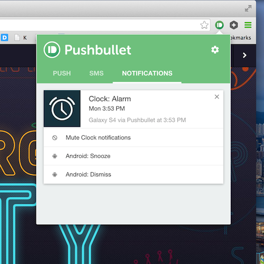Open the K page bookmark
Image resolution: width=264 pixels, height=264 pixels.
tap(21, 37)
